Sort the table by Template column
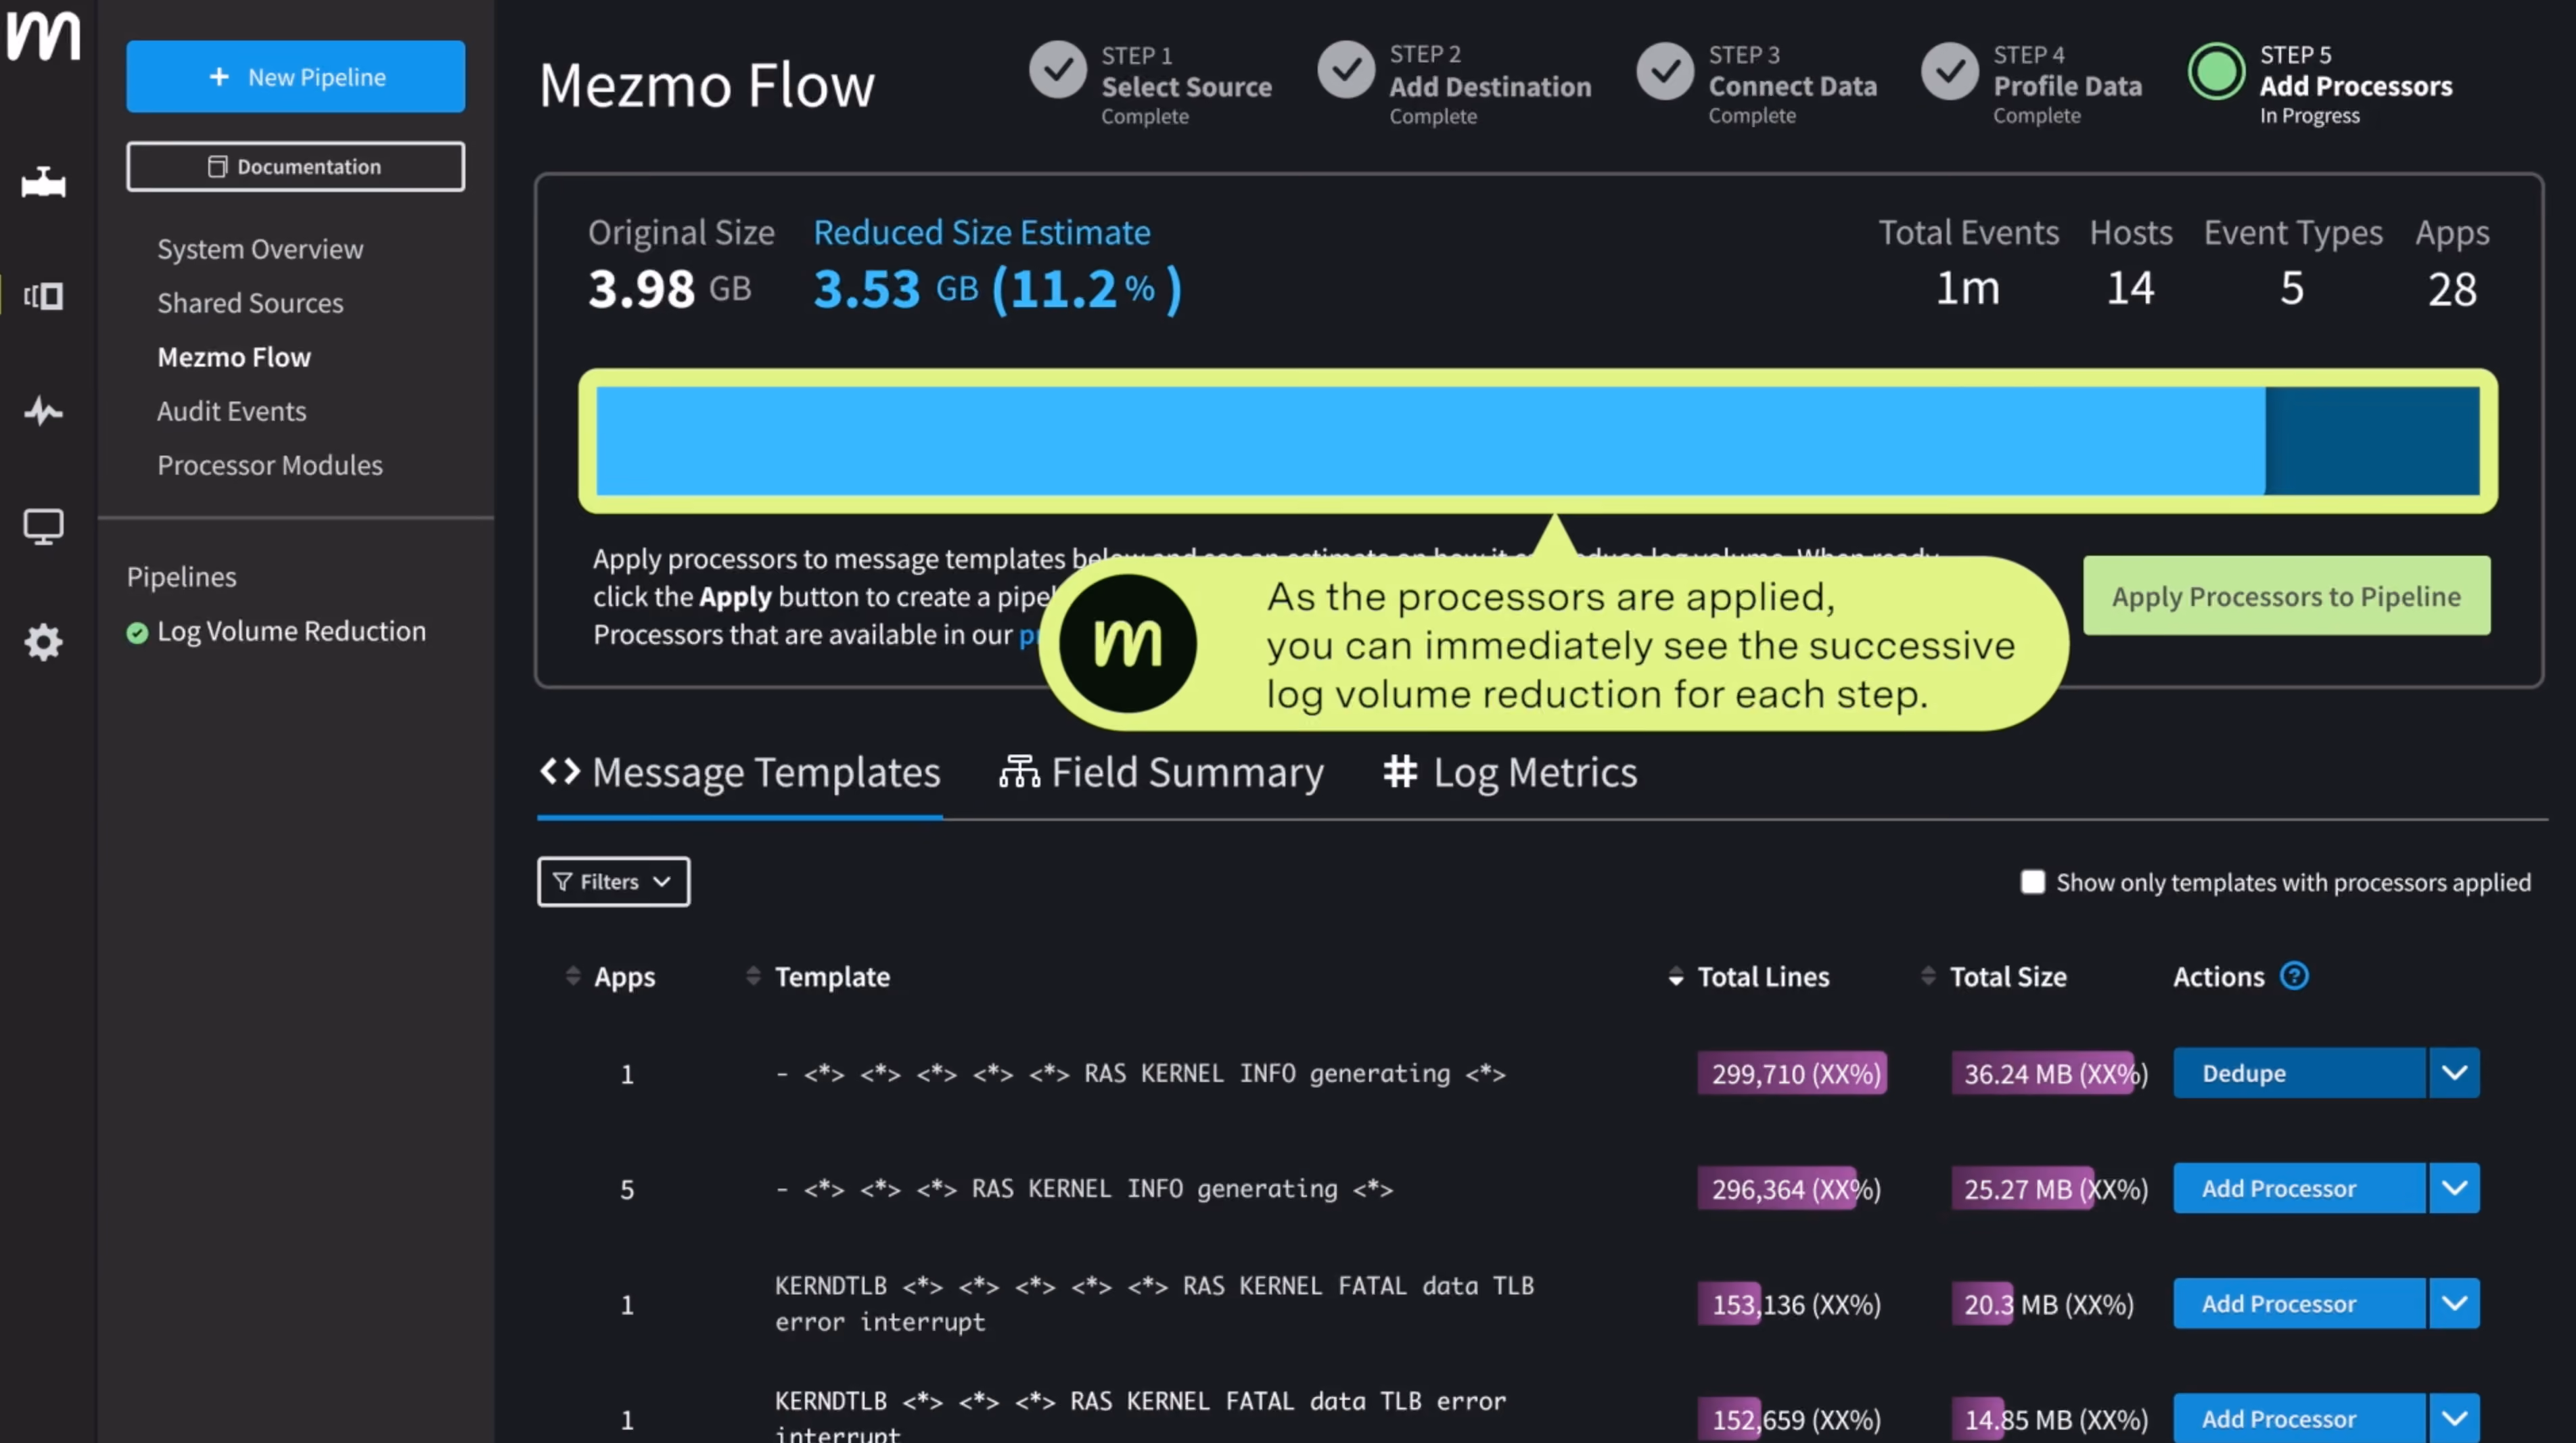The height and width of the screenshot is (1443, 2576). pyautogui.click(x=753, y=976)
